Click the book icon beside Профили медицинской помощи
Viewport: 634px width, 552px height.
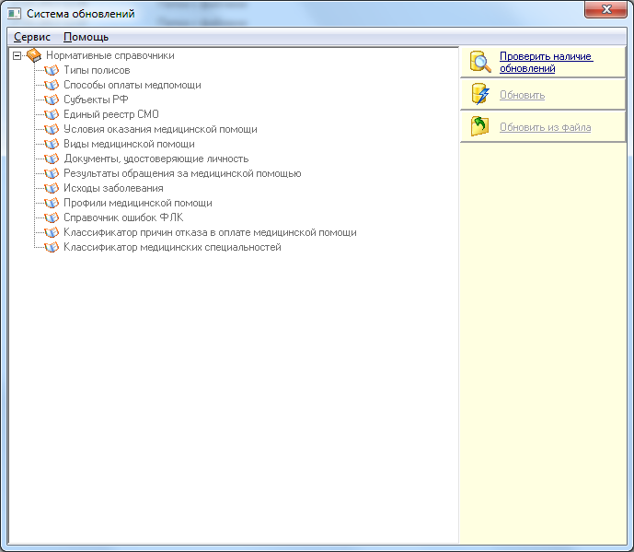pyautogui.click(x=52, y=203)
